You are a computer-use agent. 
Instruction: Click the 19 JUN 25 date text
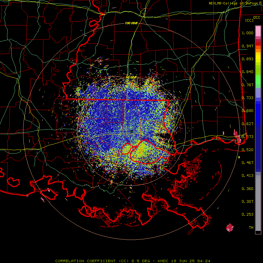183,261
